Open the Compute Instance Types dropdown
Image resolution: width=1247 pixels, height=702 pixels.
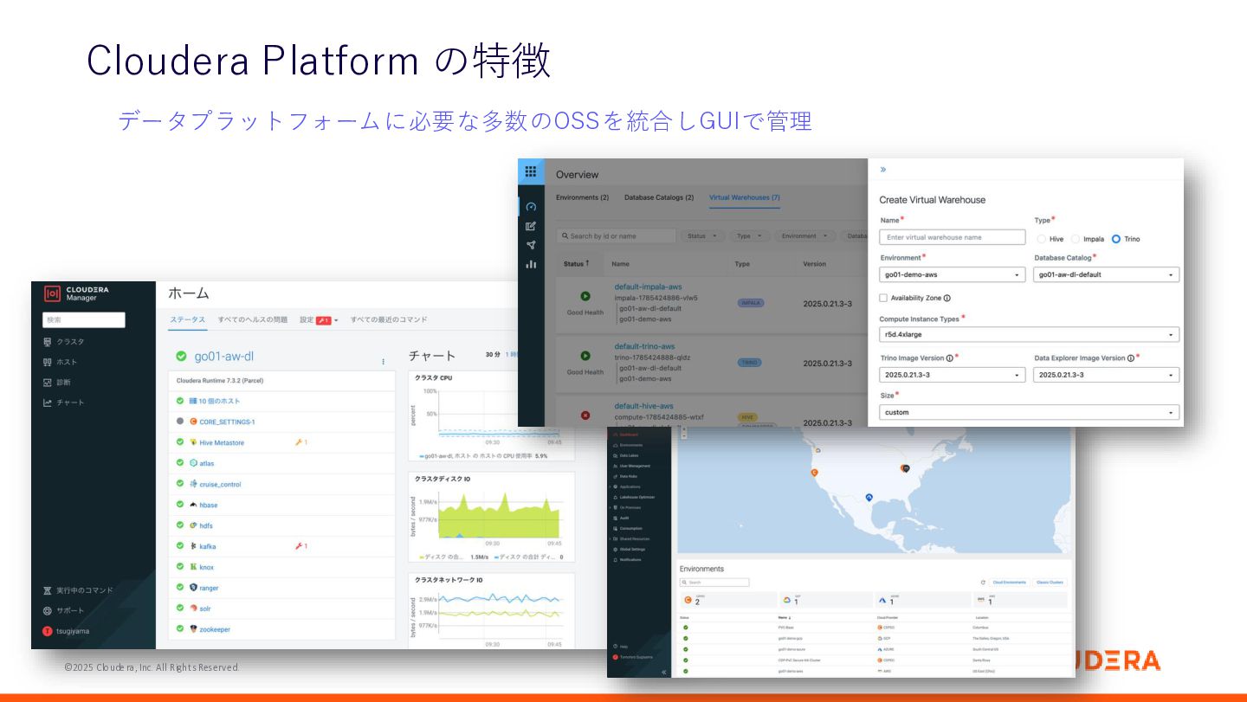(1029, 334)
